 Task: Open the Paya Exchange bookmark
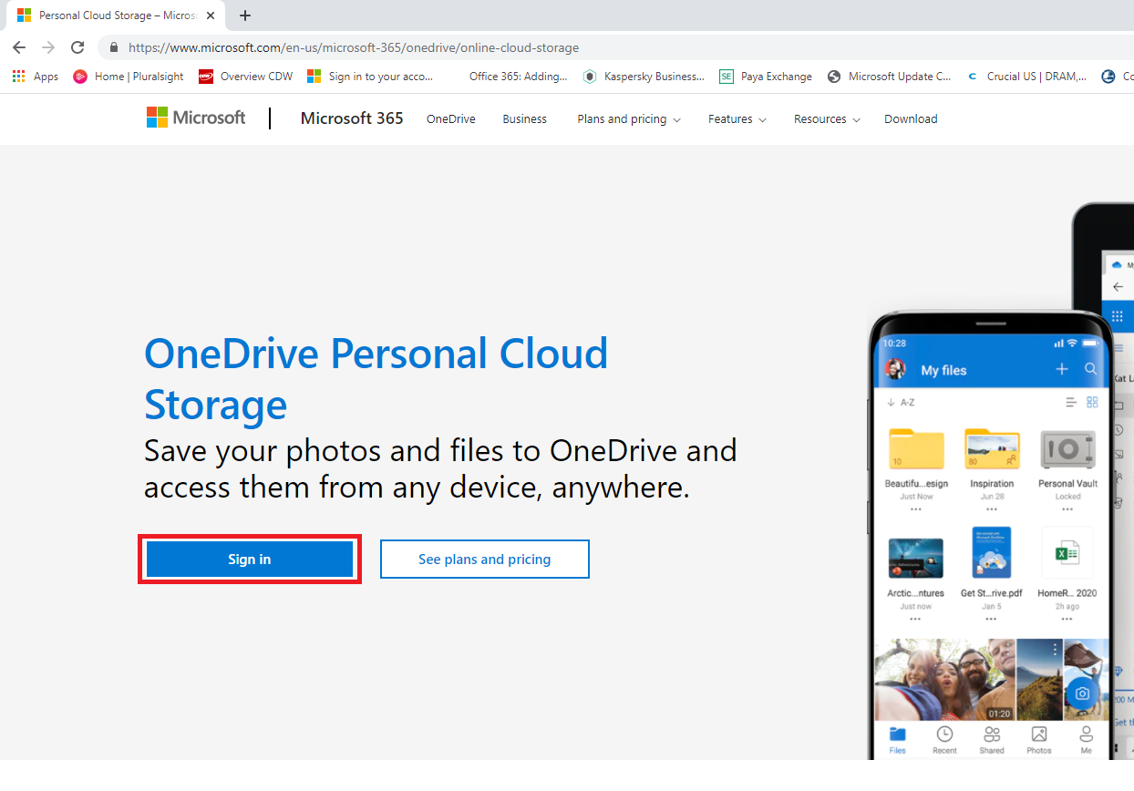tap(766, 77)
